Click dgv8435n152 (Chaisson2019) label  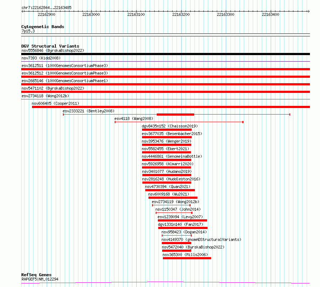pos(170,126)
